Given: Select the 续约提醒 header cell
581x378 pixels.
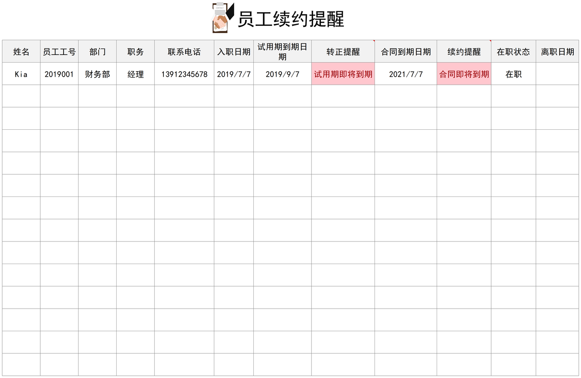Looking at the screenshot, I should tap(463, 52).
